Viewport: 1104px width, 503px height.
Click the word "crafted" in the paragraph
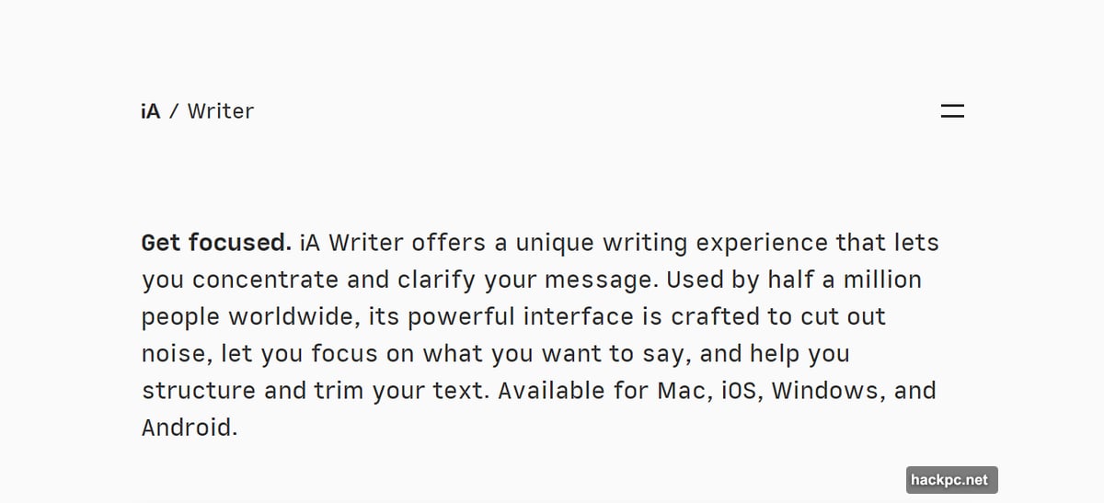(715, 317)
